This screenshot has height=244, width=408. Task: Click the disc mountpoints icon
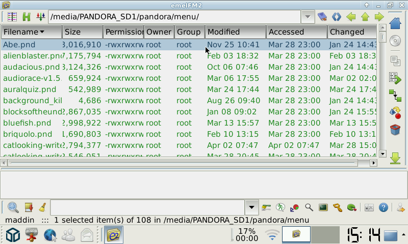[395, 41]
